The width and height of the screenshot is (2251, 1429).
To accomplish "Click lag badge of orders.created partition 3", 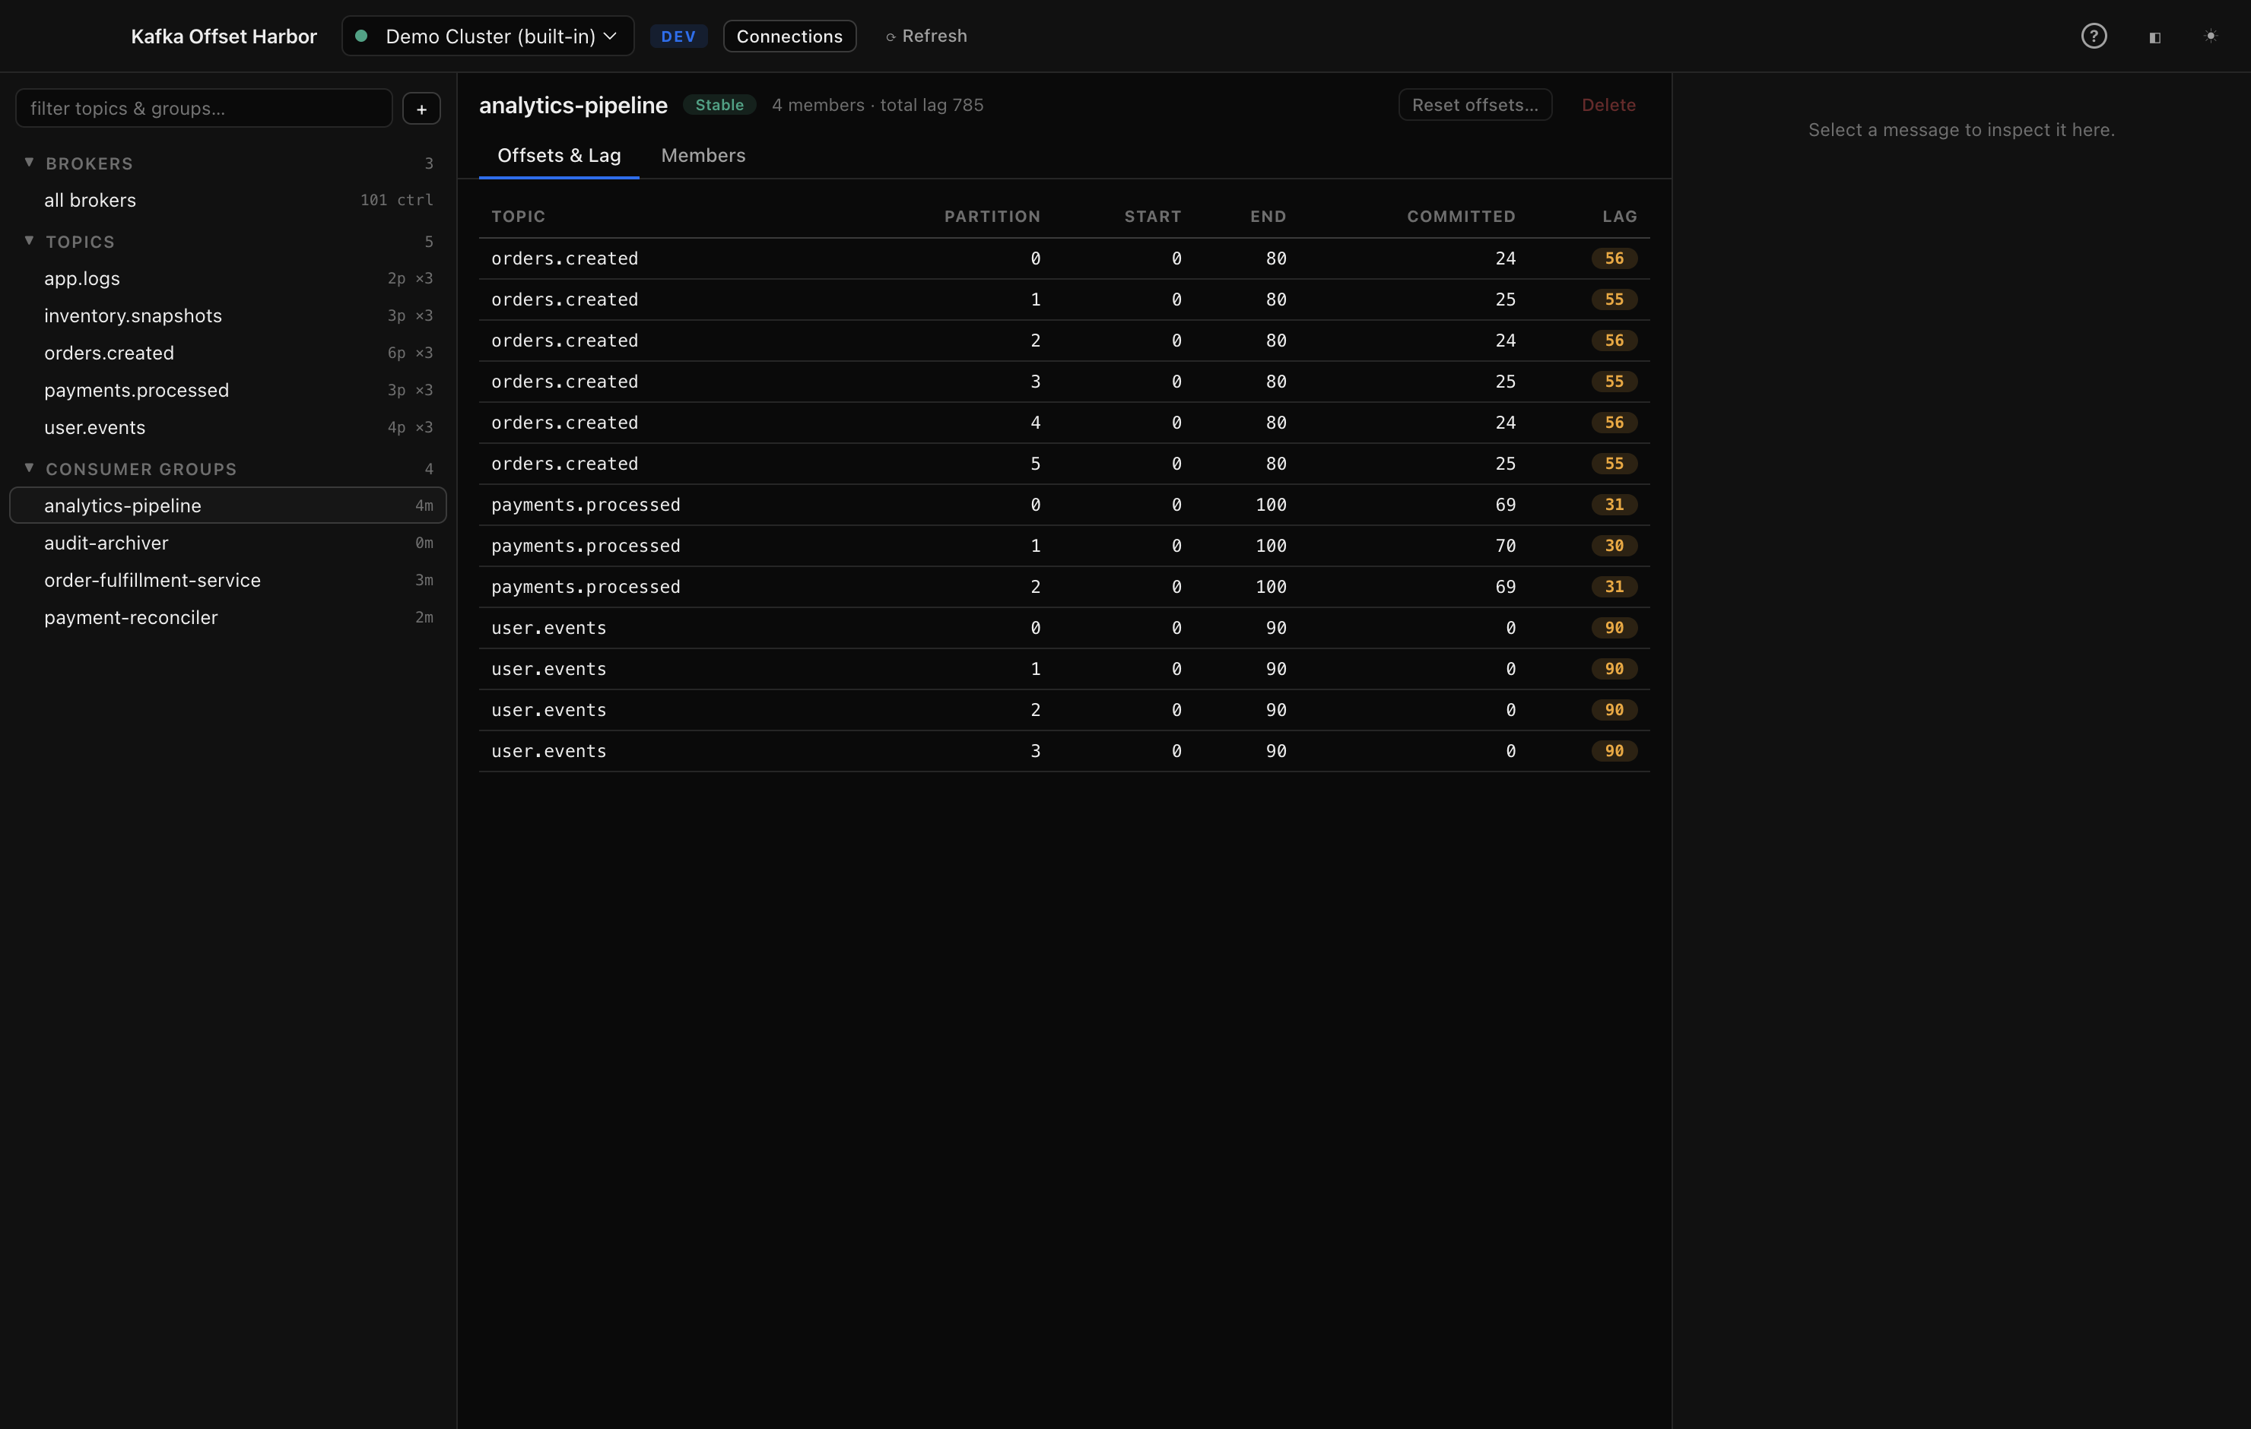I will 1614,382.
